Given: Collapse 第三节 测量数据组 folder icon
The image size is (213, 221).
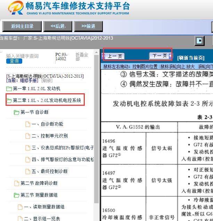Looking at the screenshot, I should [17, 195].
